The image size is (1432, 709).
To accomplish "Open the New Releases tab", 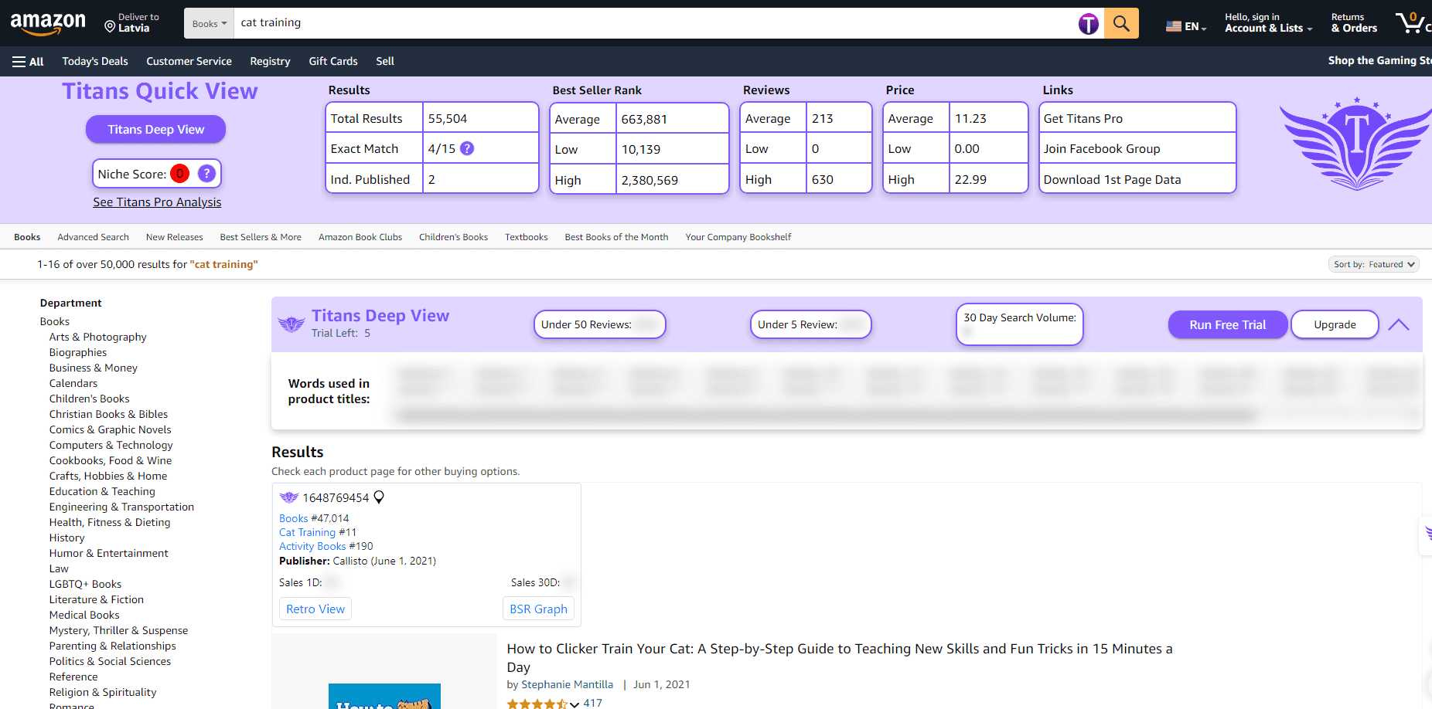I will tap(174, 237).
